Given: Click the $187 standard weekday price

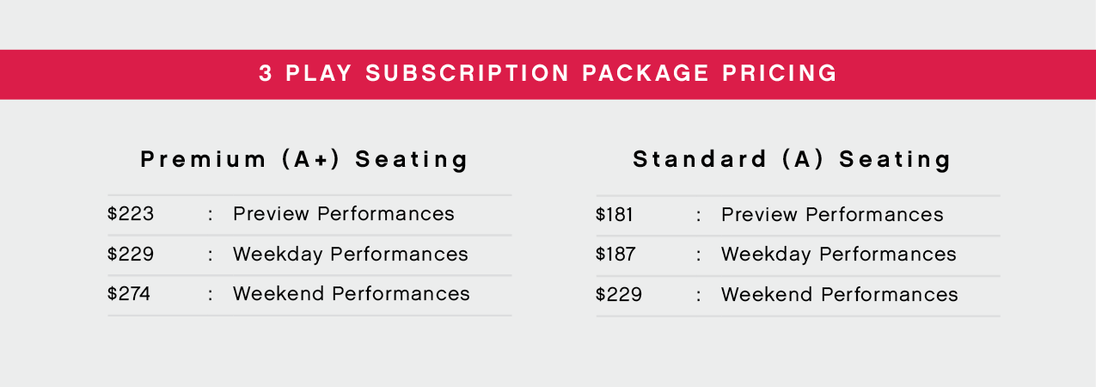Looking at the screenshot, I should [x=616, y=255].
